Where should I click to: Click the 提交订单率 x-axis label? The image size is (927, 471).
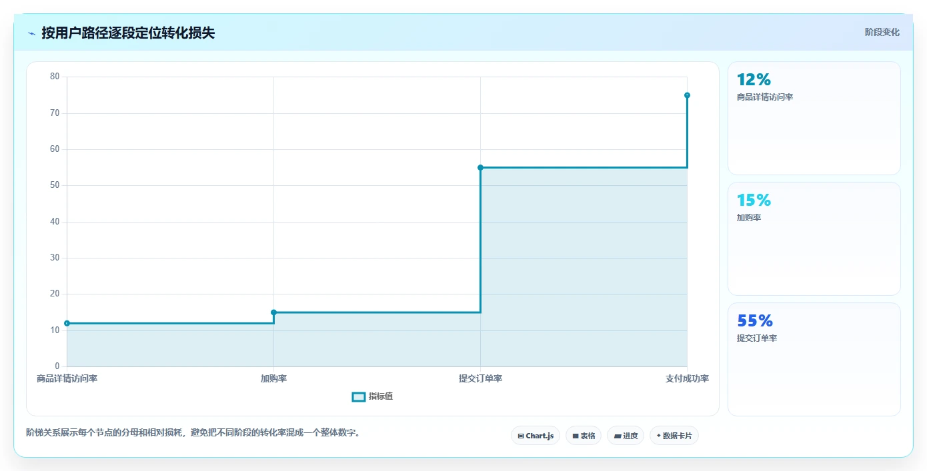point(480,378)
